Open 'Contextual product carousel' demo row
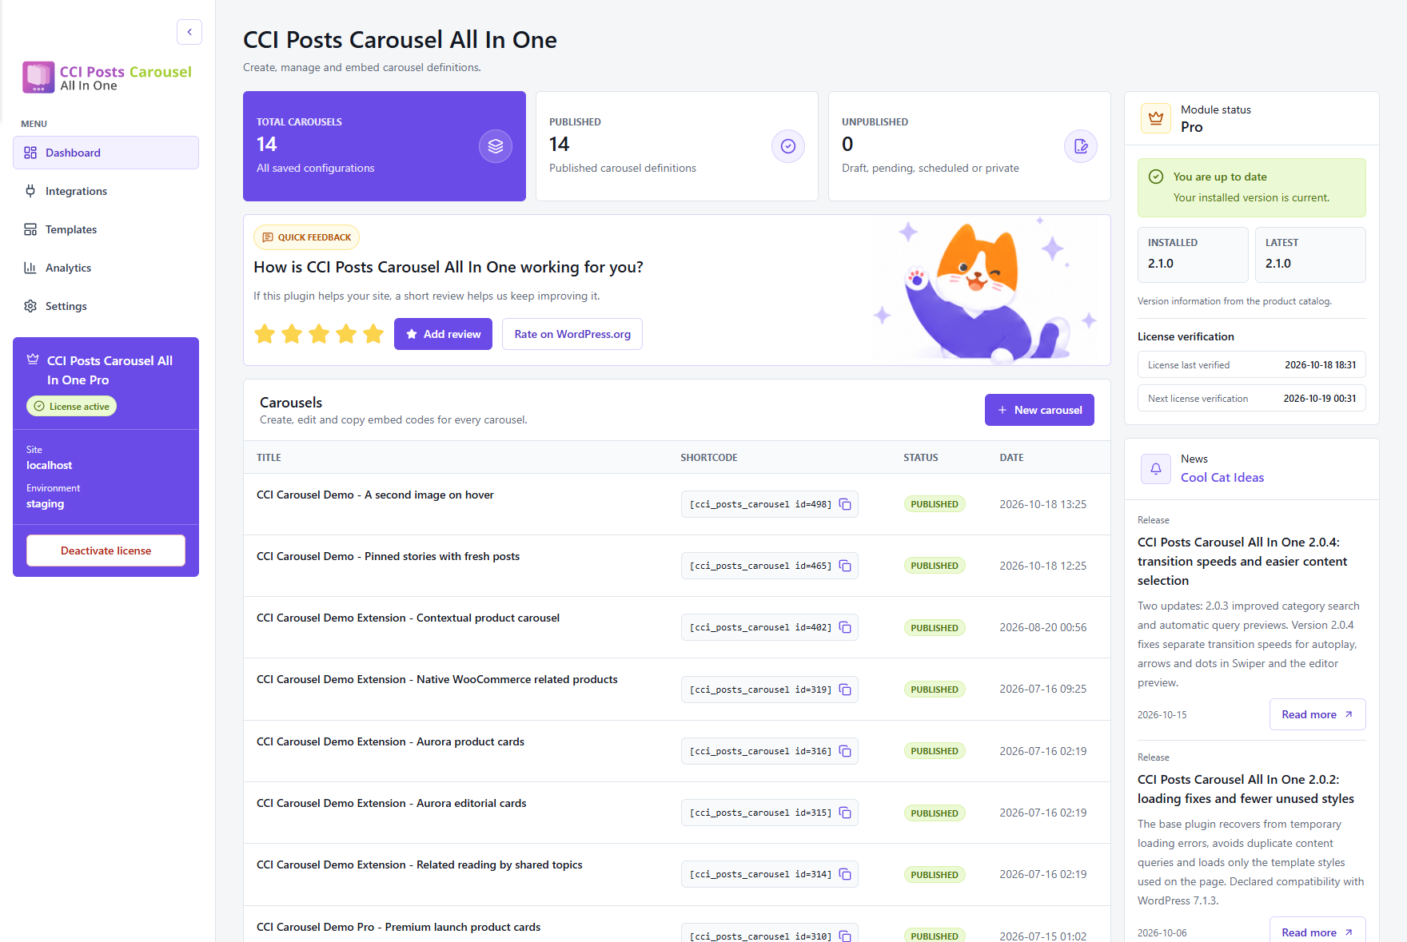The height and width of the screenshot is (942, 1407). click(408, 618)
